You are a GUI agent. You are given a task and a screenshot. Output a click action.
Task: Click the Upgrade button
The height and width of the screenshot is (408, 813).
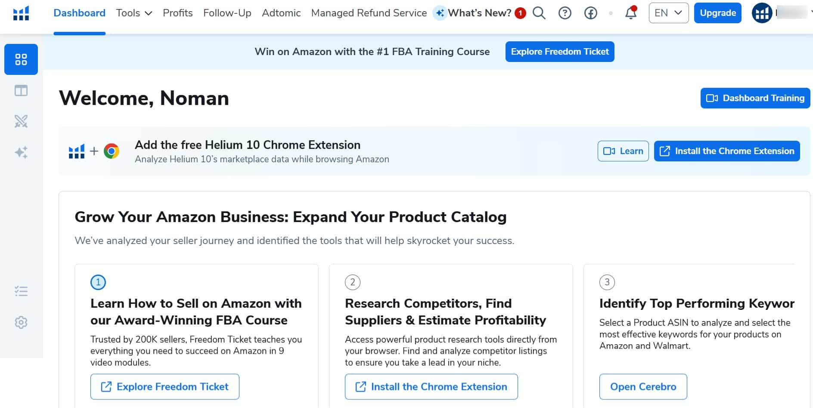(x=718, y=13)
